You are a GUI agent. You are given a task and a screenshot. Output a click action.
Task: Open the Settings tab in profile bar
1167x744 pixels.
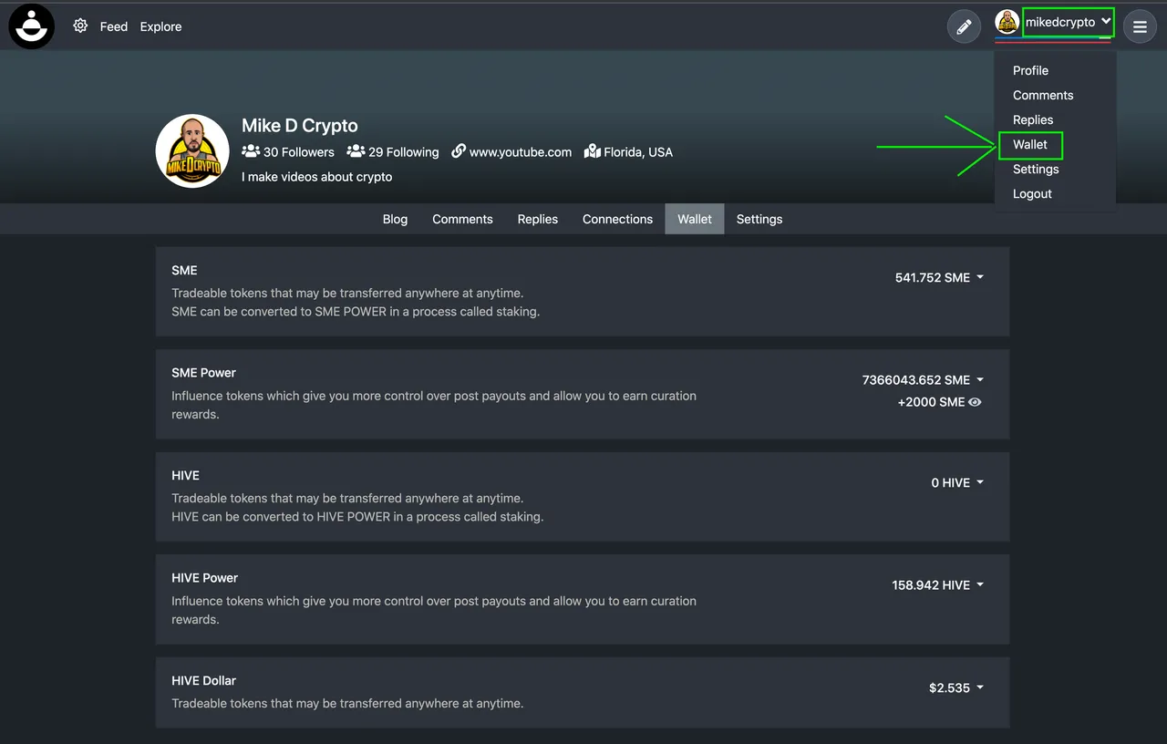[759, 219]
